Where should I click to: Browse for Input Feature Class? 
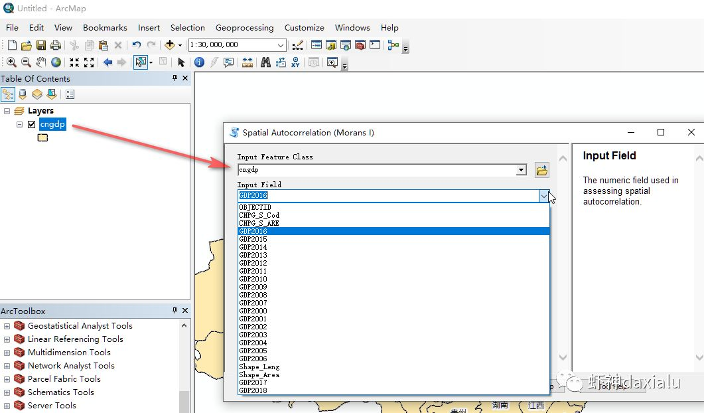(x=542, y=171)
